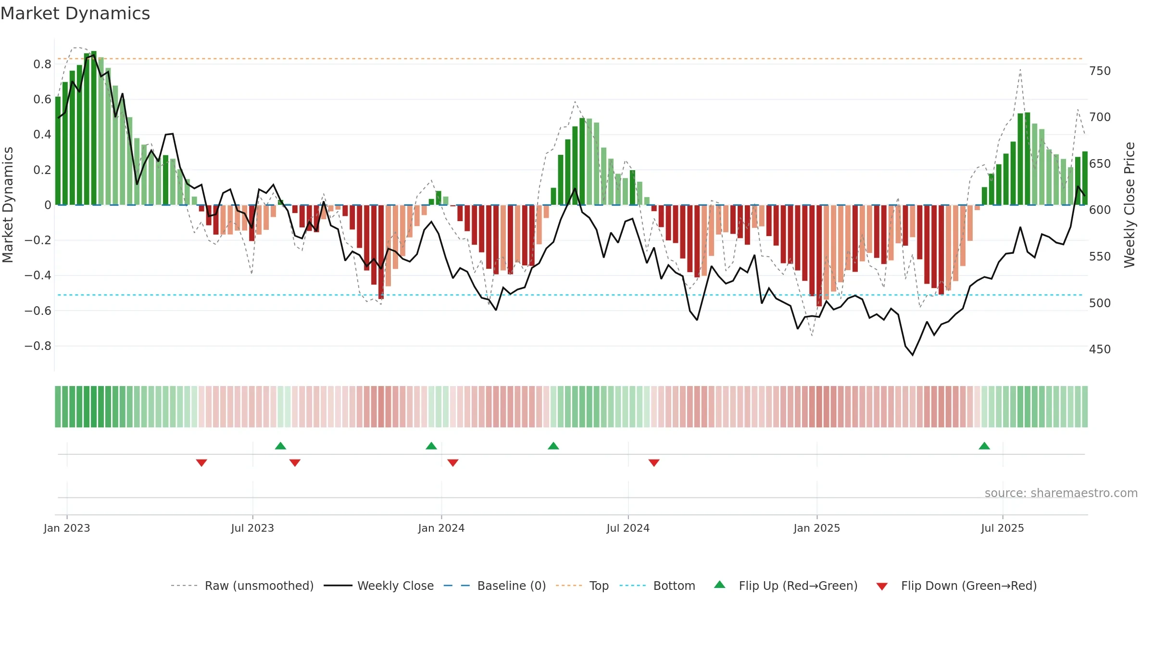
Task: Click the −0.8 left axis tick label
Action: click(x=38, y=346)
